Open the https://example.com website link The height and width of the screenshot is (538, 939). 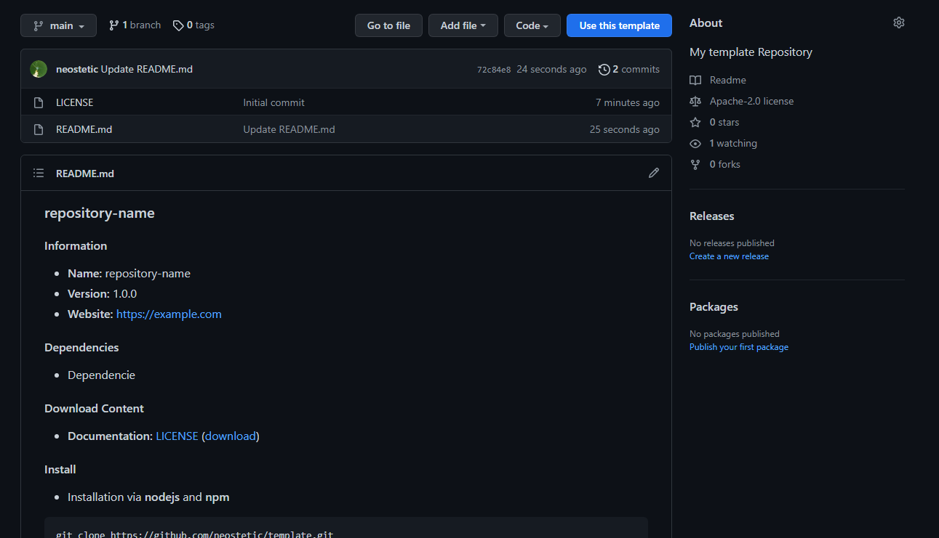[x=169, y=314]
